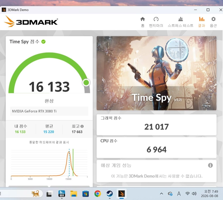Viewport: 223px width, 200px height.
Task: Click the Time Spy v1.2 preview image
Action: pyautogui.click(x=156, y=73)
